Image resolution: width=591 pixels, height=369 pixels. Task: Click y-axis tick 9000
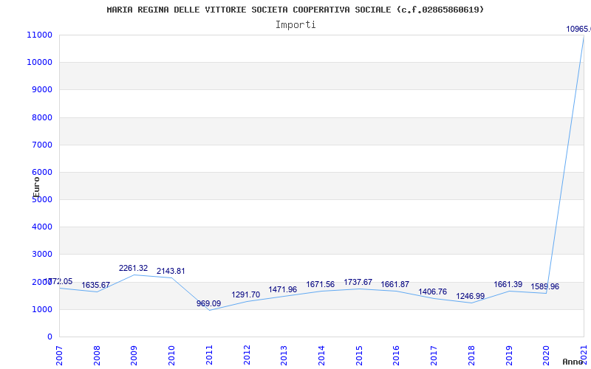[42, 89]
